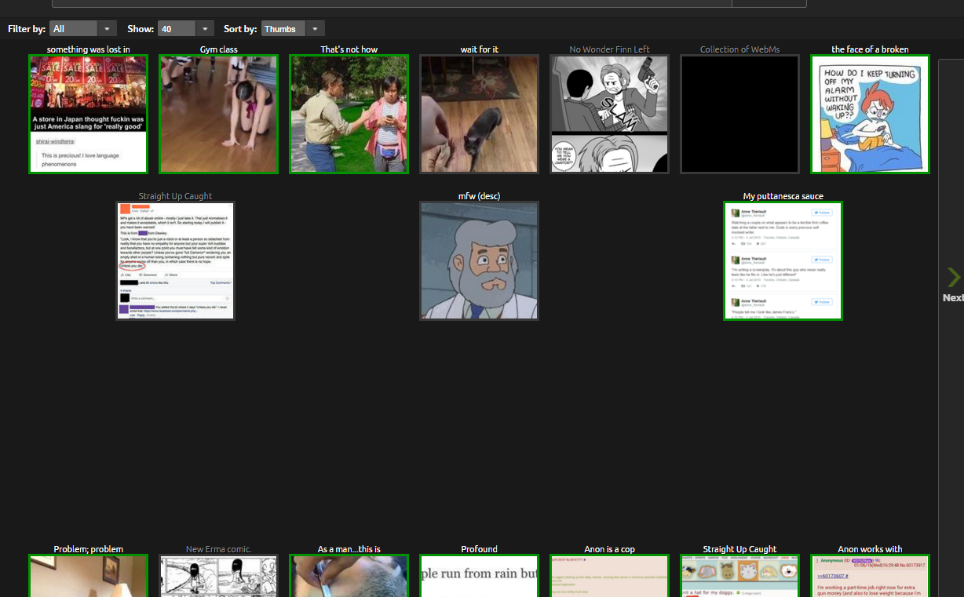Open the 'New Erma comic.' thumbnail

point(218,576)
